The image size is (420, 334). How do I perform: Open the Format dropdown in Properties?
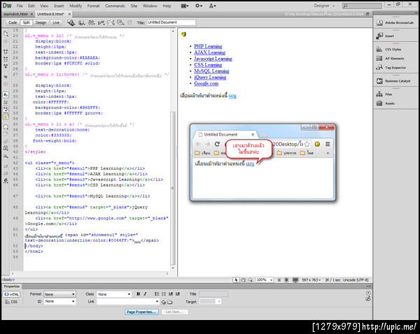click(x=59, y=294)
